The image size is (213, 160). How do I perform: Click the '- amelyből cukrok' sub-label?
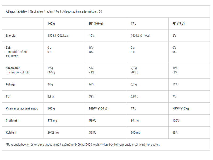[17, 73]
